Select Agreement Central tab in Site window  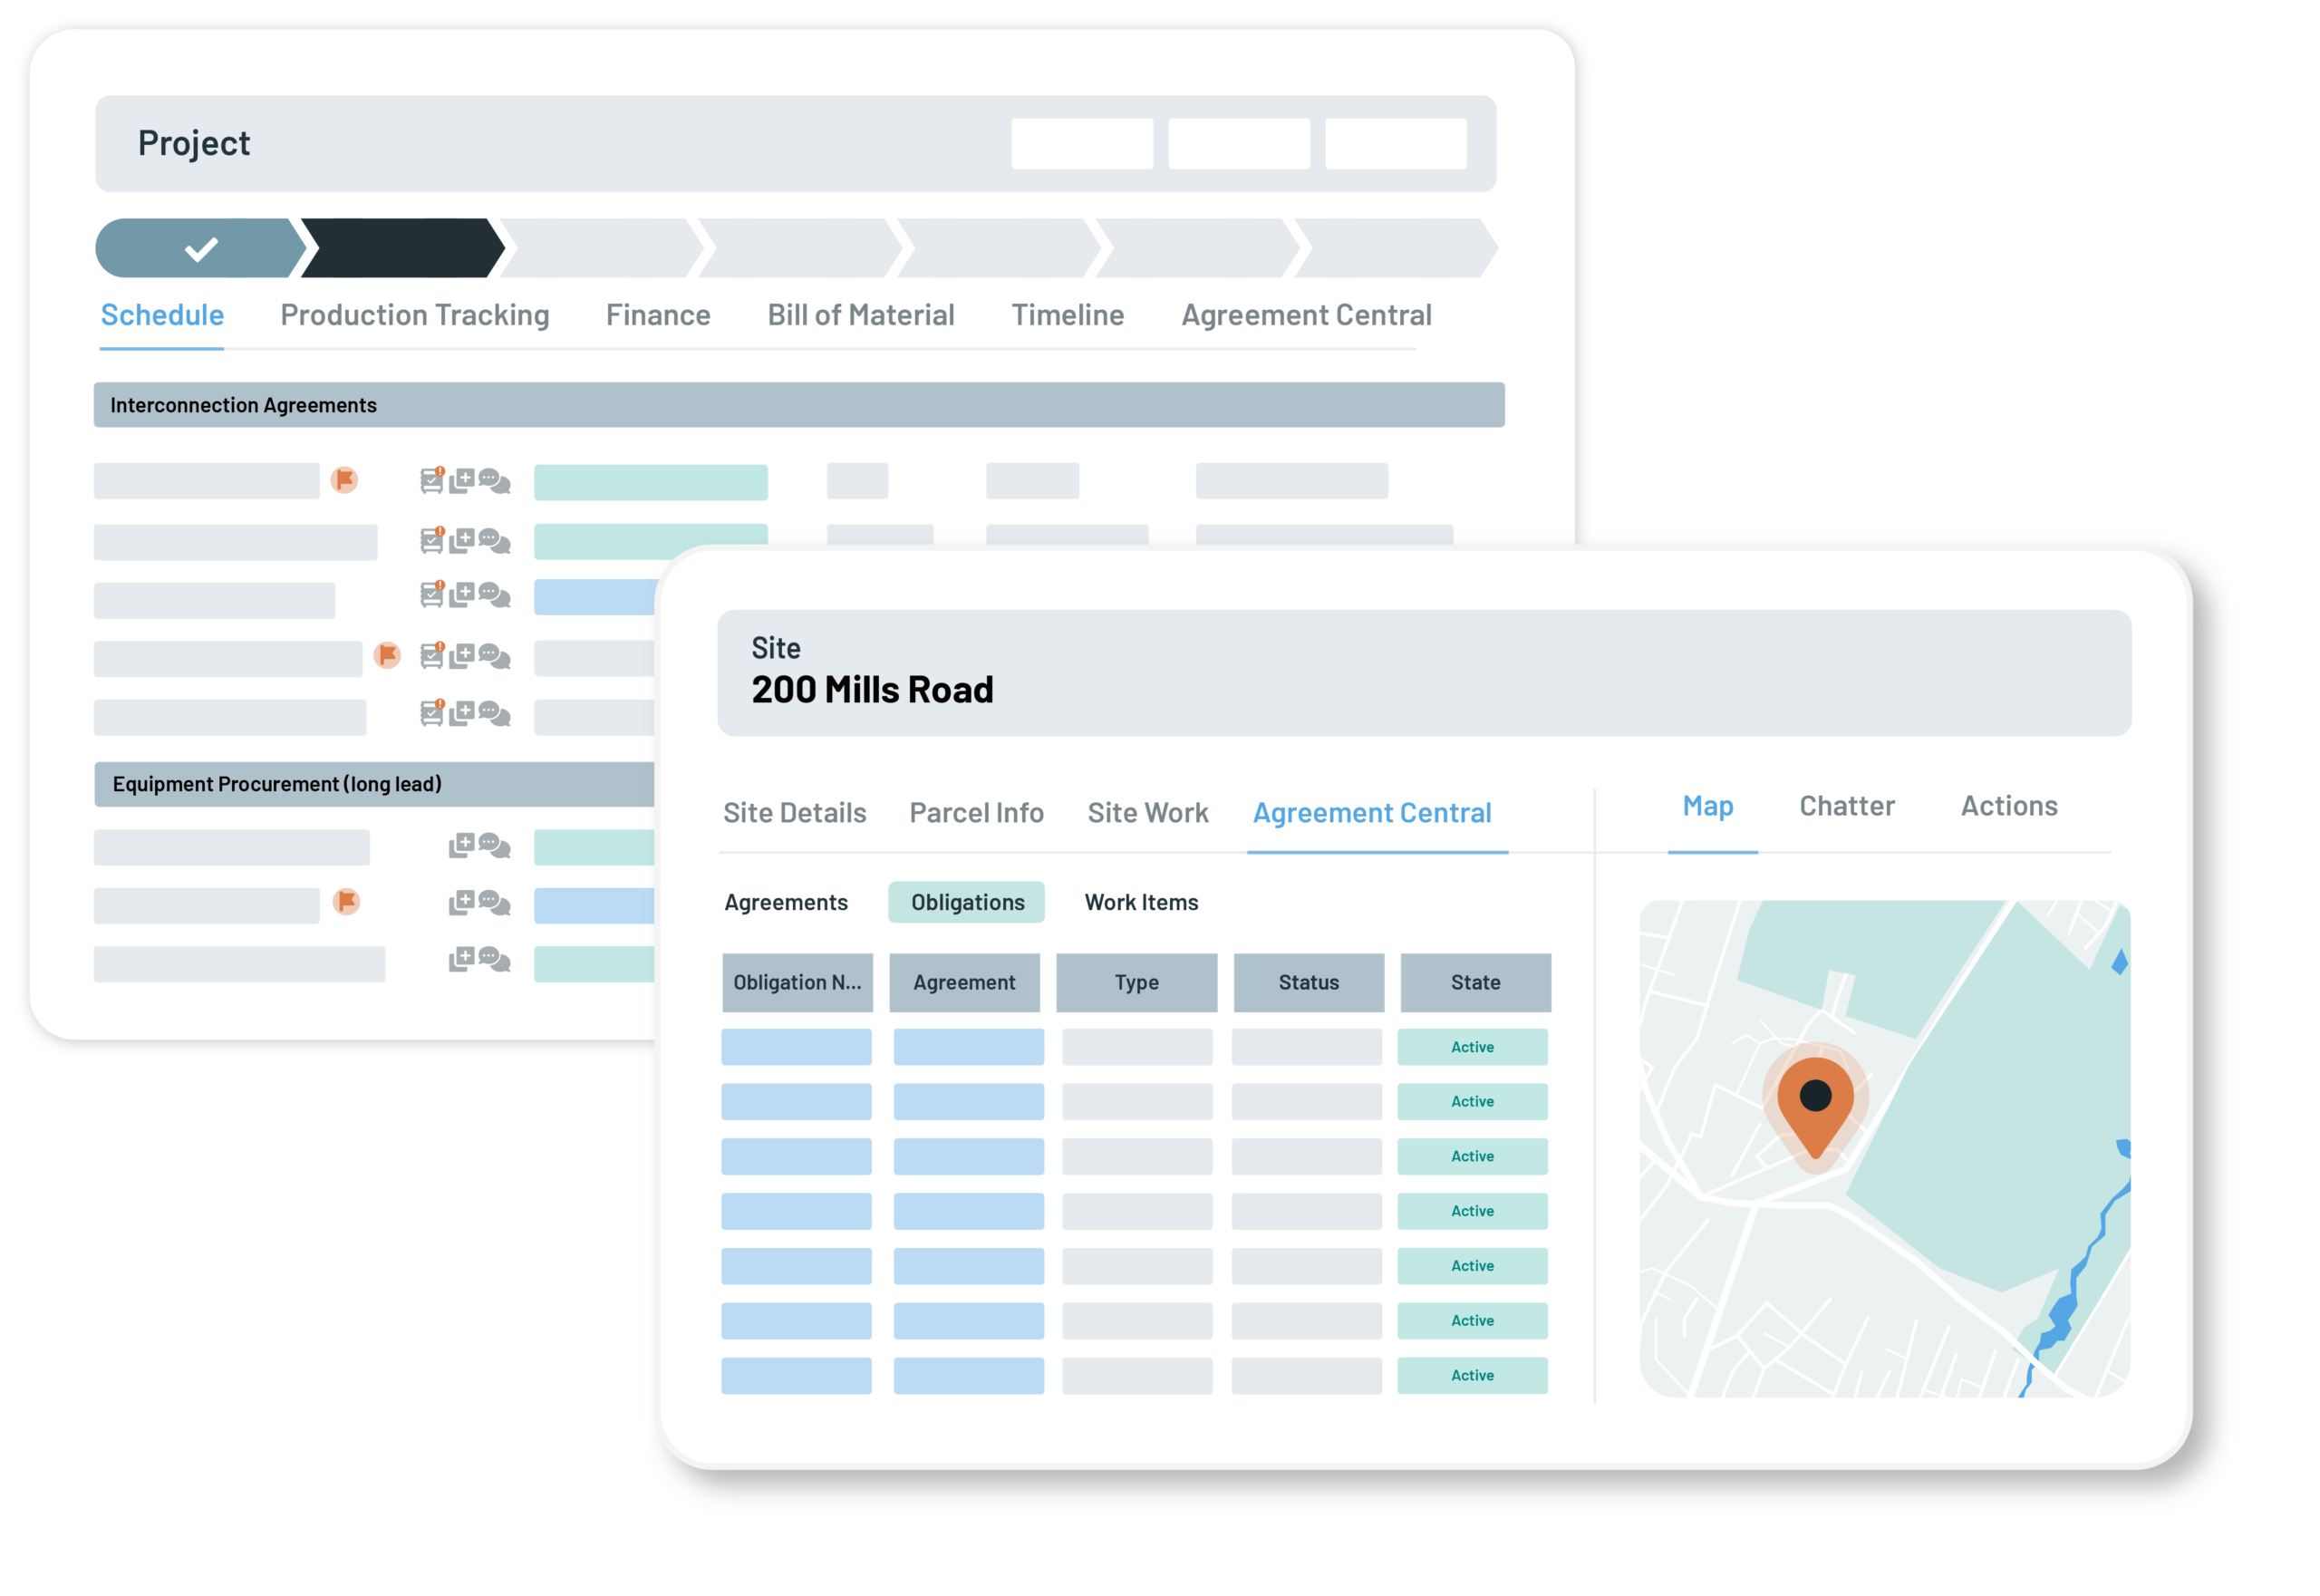point(1374,814)
